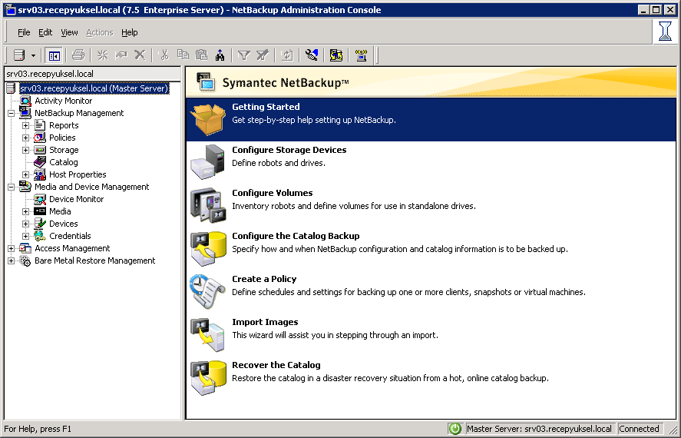The height and width of the screenshot is (438, 681).
Task: Click the Find binoculars icon in the toolbar
Action: click(220, 55)
